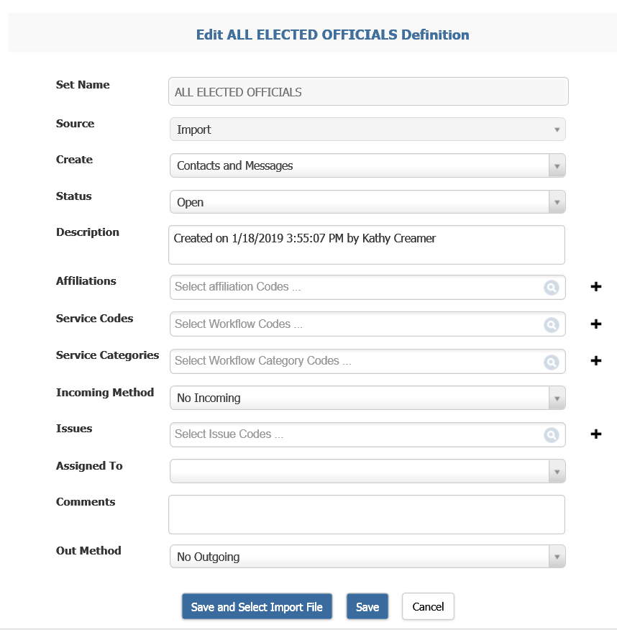This screenshot has width=617, height=630.
Task: Cancel editing the definition
Action: (x=428, y=606)
